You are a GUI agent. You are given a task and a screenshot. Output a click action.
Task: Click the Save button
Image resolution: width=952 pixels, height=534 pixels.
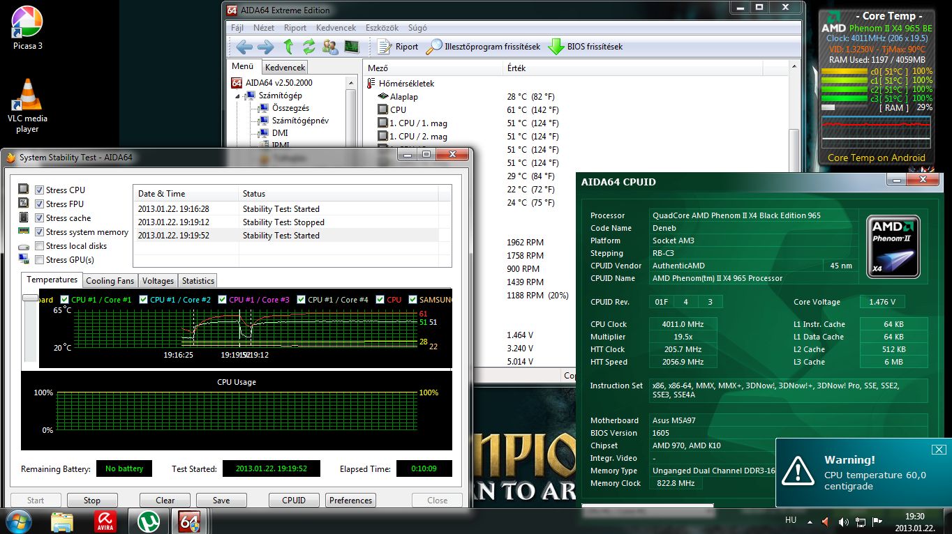point(221,501)
